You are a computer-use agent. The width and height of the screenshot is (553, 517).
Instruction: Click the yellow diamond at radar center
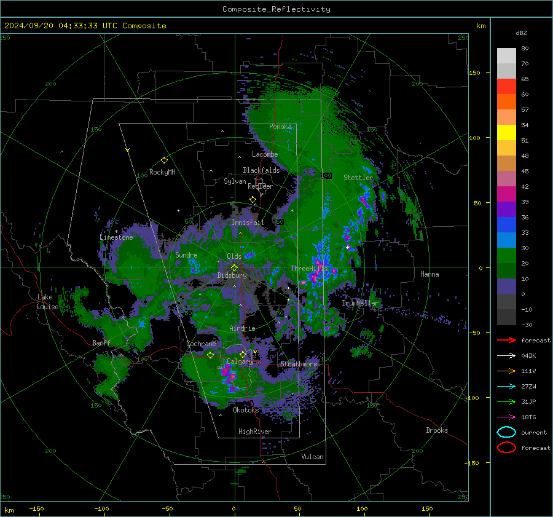tap(234, 268)
